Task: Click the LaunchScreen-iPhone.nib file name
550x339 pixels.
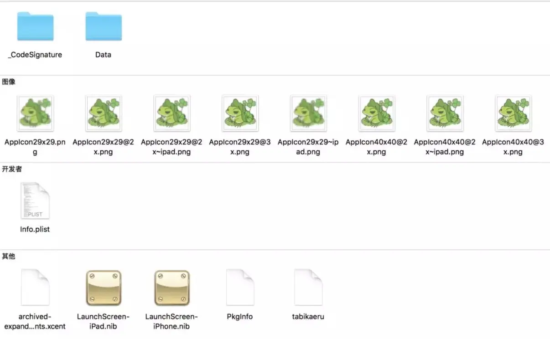Action: coord(172,321)
